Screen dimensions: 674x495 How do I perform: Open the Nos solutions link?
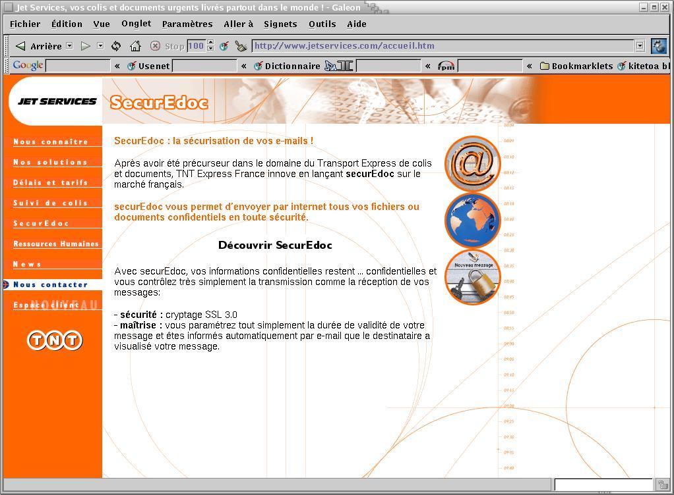50,162
